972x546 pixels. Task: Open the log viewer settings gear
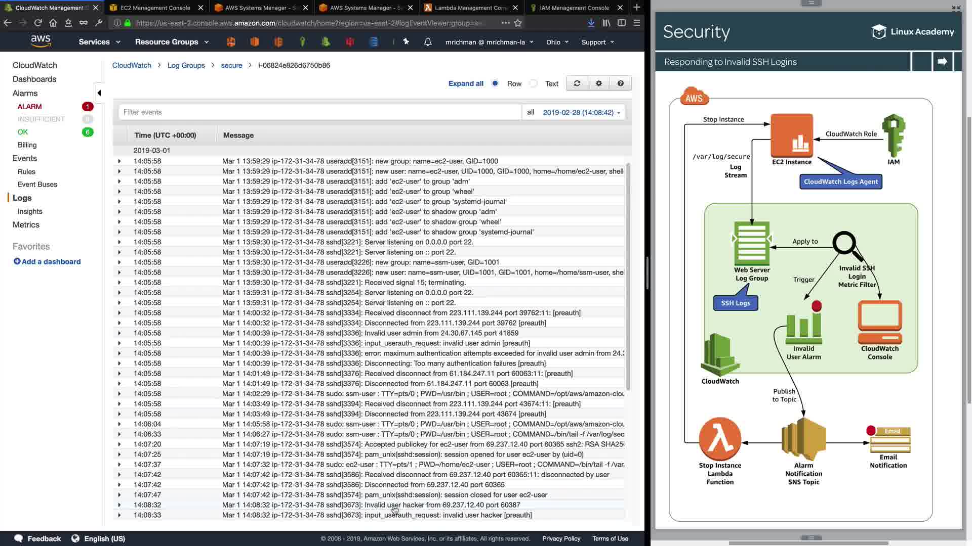pos(598,83)
